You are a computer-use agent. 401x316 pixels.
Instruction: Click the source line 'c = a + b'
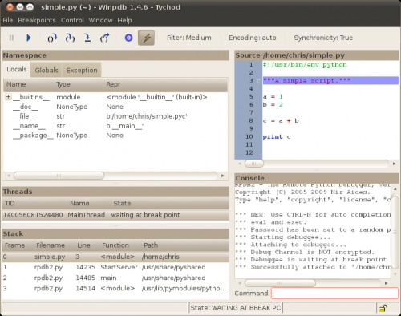click(281, 120)
